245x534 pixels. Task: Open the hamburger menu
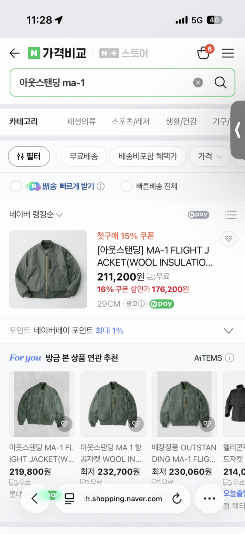[x=228, y=53]
